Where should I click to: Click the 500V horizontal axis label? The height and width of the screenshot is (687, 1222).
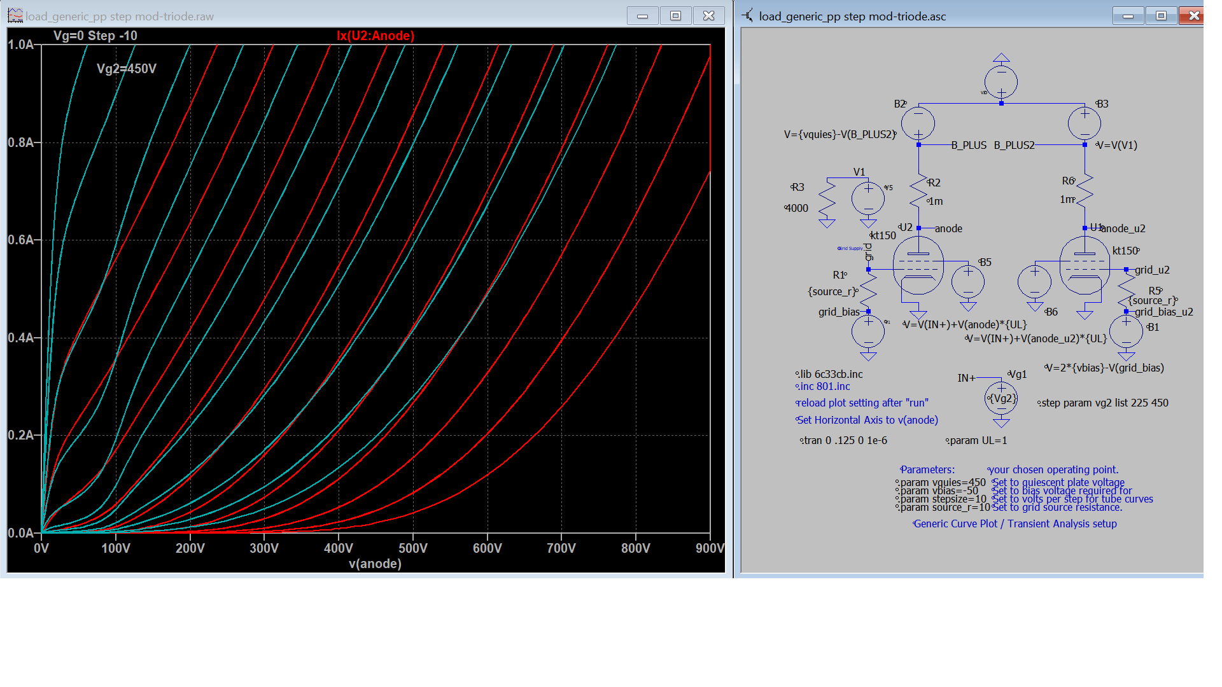pyautogui.click(x=413, y=548)
